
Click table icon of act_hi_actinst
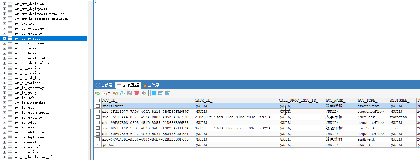click(x=10, y=38)
